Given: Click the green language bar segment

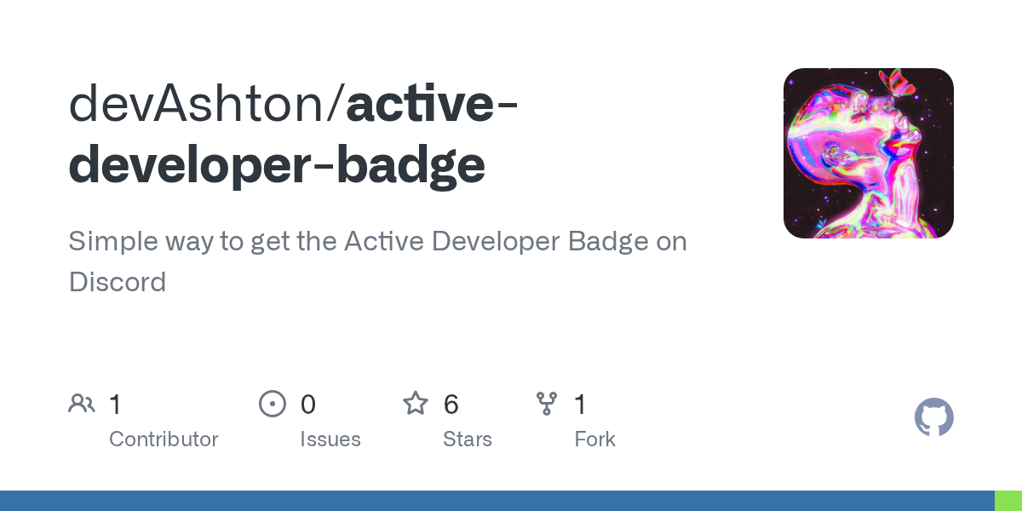Looking at the screenshot, I should [x=1008, y=501].
